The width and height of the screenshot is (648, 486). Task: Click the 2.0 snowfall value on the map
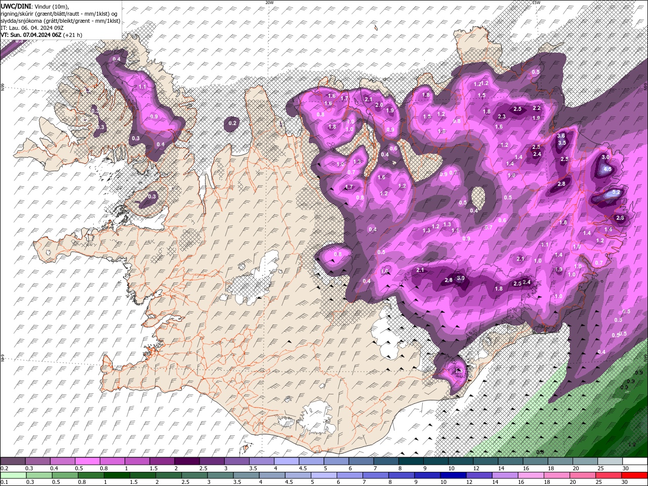379,105
